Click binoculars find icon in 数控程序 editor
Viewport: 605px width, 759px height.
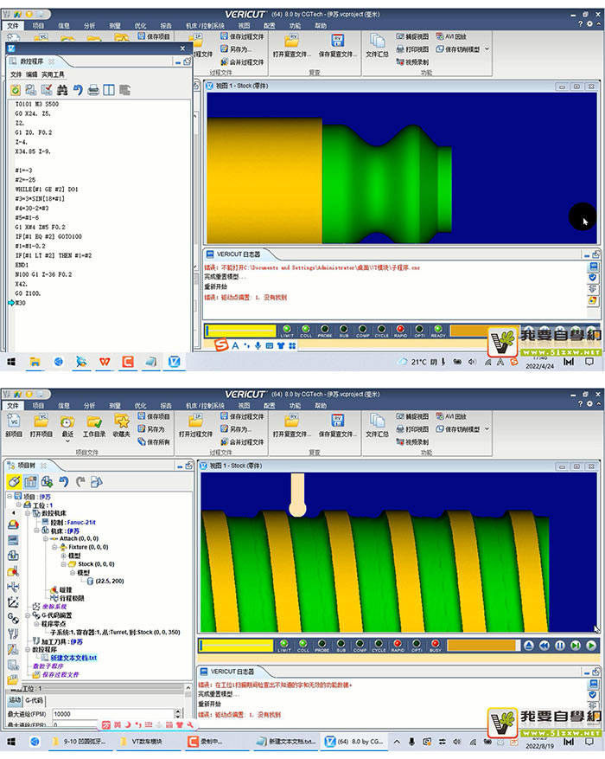pos(62,90)
